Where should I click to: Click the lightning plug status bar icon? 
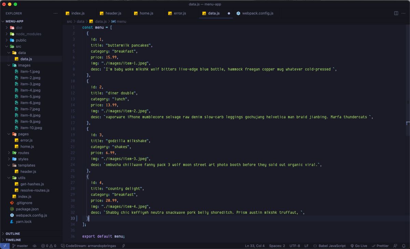123,246
